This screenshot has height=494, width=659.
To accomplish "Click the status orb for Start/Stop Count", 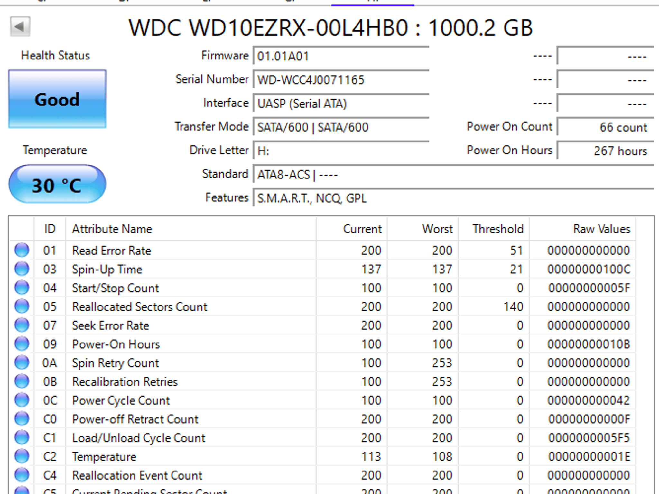I will coord(22,288).
